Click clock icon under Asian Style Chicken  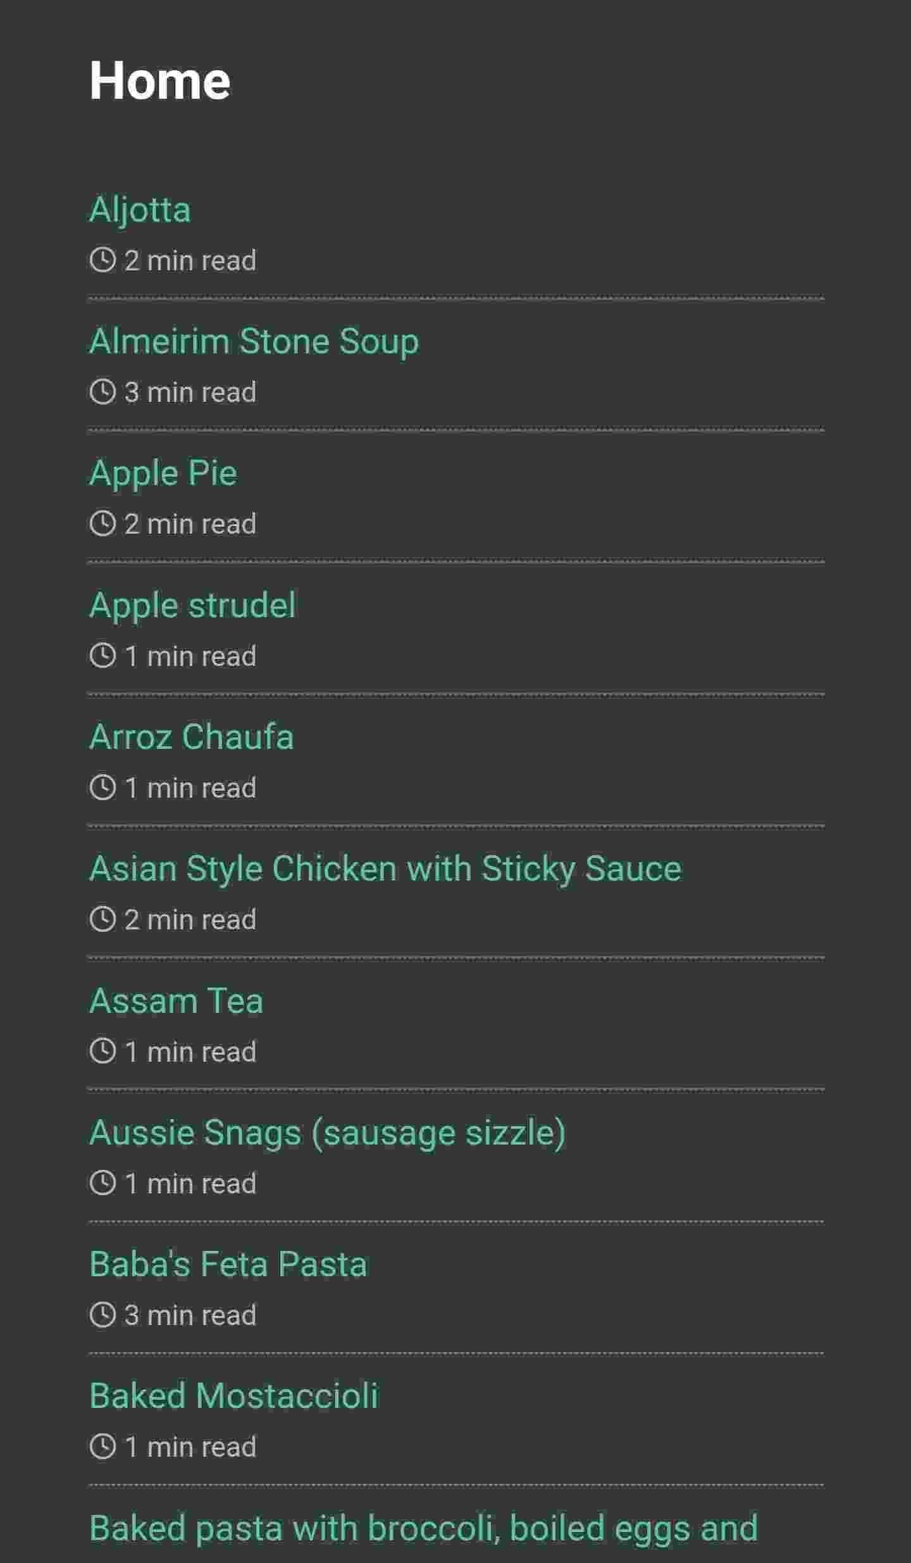pyautogui.click(x=102, y=919)
